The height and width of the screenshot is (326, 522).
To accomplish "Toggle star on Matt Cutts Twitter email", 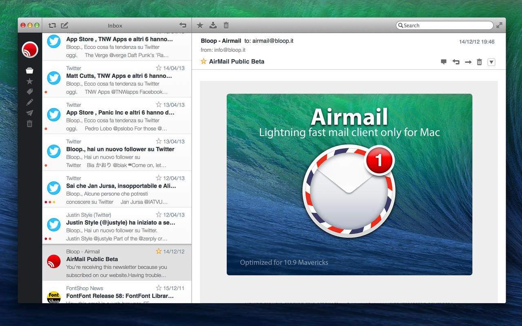I will [x=159, y=68].
